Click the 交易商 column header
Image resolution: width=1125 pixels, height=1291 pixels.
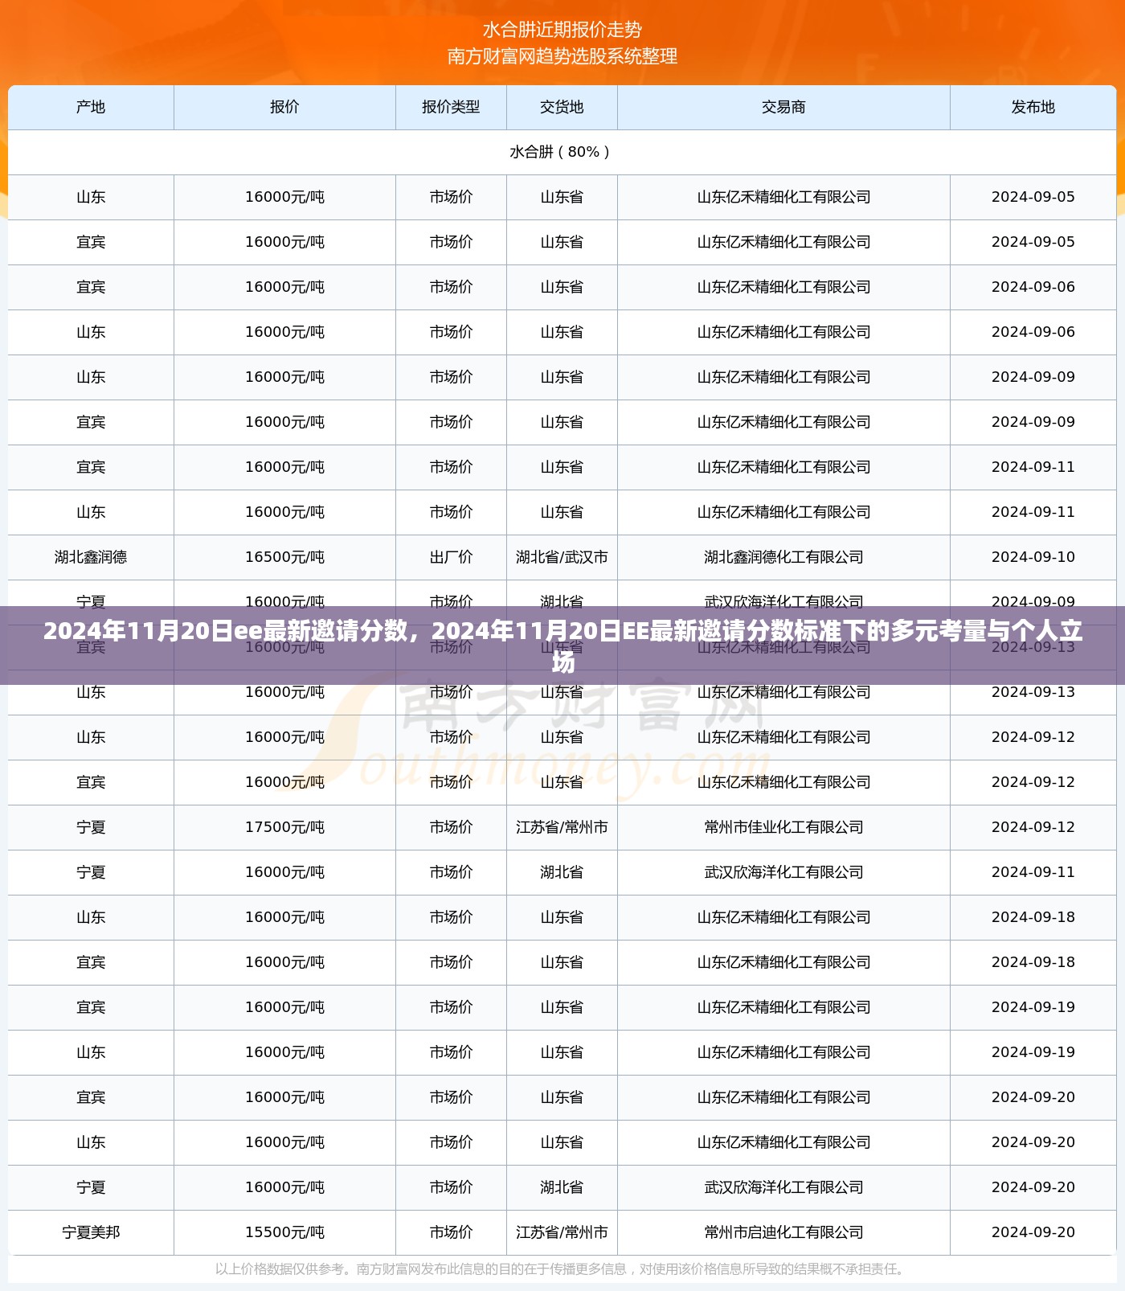point(783,107)
